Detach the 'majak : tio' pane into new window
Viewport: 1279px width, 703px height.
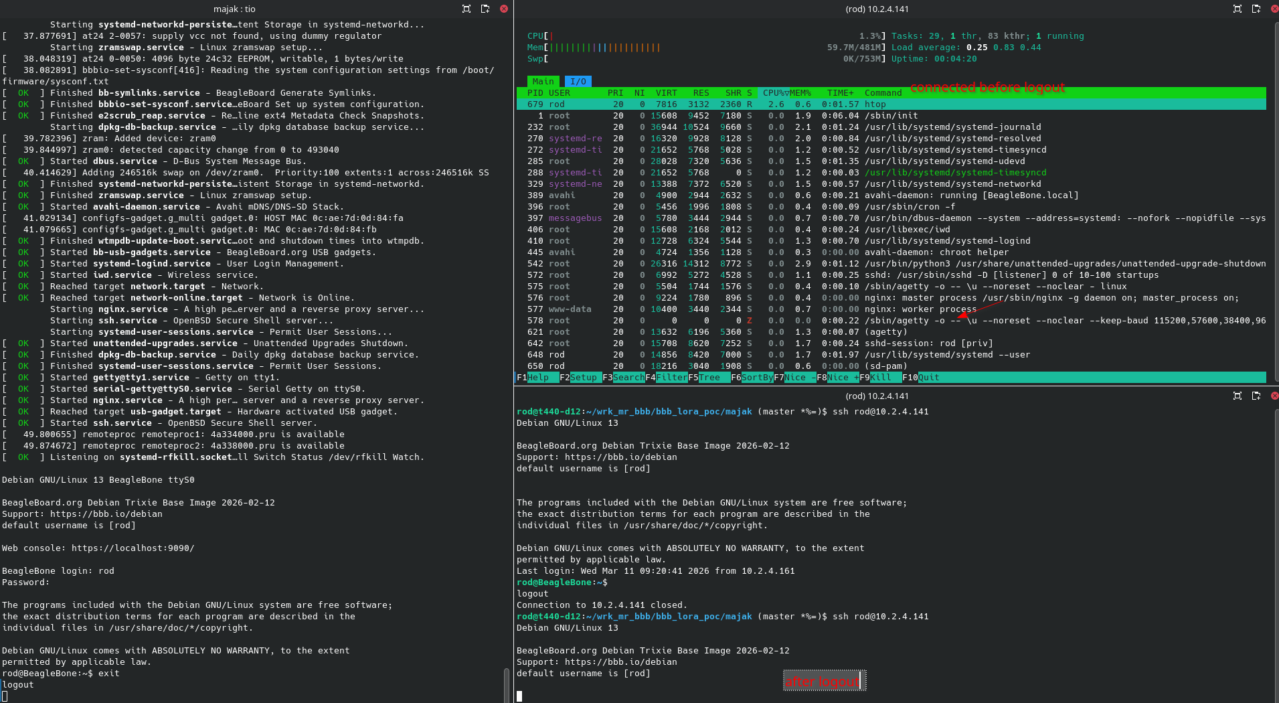(x=485, y=9)
